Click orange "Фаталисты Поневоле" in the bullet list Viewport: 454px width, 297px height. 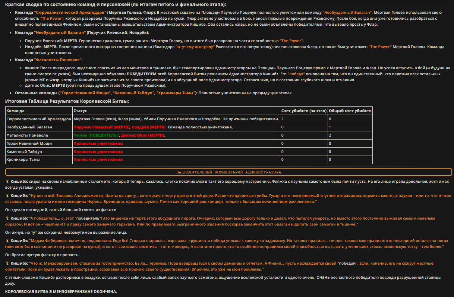(57, 60)
